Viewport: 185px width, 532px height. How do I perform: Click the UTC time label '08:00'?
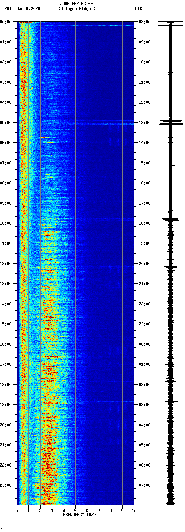tap(145, 22)
